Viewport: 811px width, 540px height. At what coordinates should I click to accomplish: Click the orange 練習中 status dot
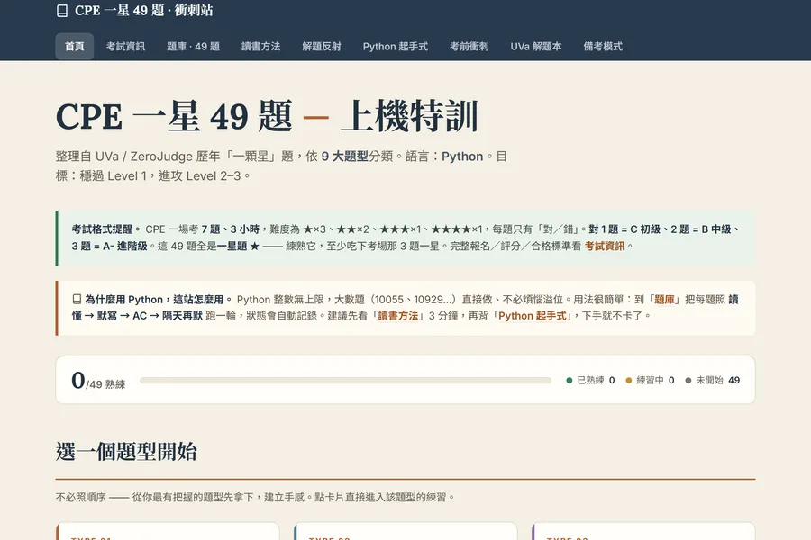click(x=628, y=381)
